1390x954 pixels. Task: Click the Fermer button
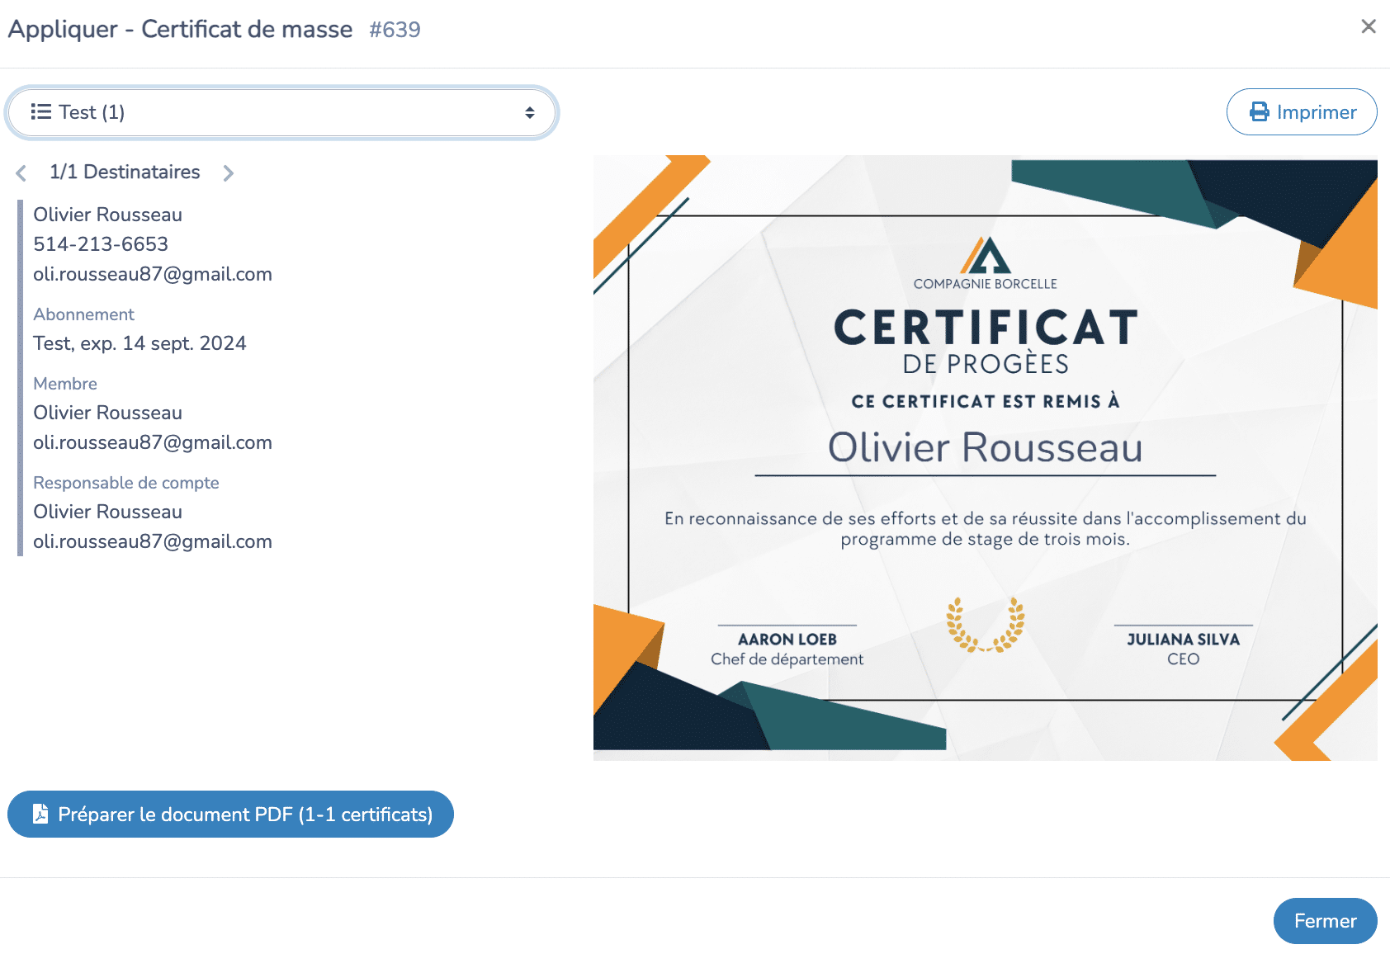click(x=1325, y=921)
